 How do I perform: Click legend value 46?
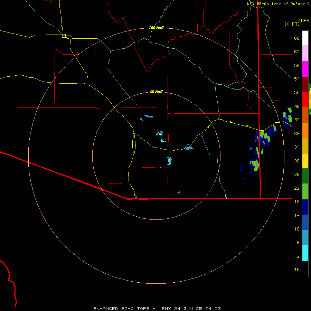pos(297,106)
